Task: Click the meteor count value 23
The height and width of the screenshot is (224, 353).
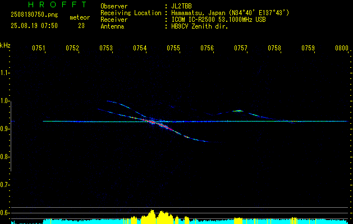Action: (81, 26)
